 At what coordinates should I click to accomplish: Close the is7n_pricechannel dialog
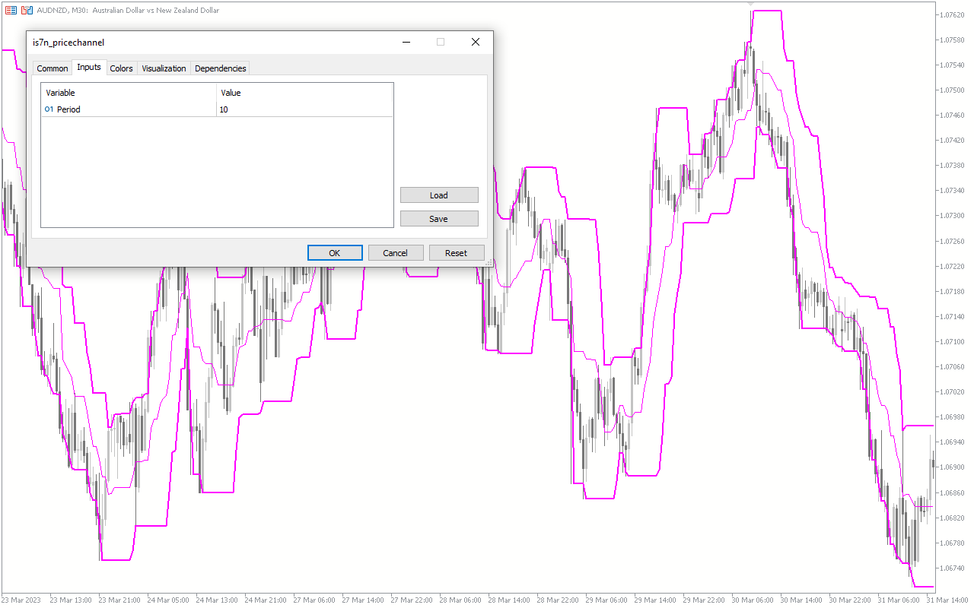pos(476,43)
